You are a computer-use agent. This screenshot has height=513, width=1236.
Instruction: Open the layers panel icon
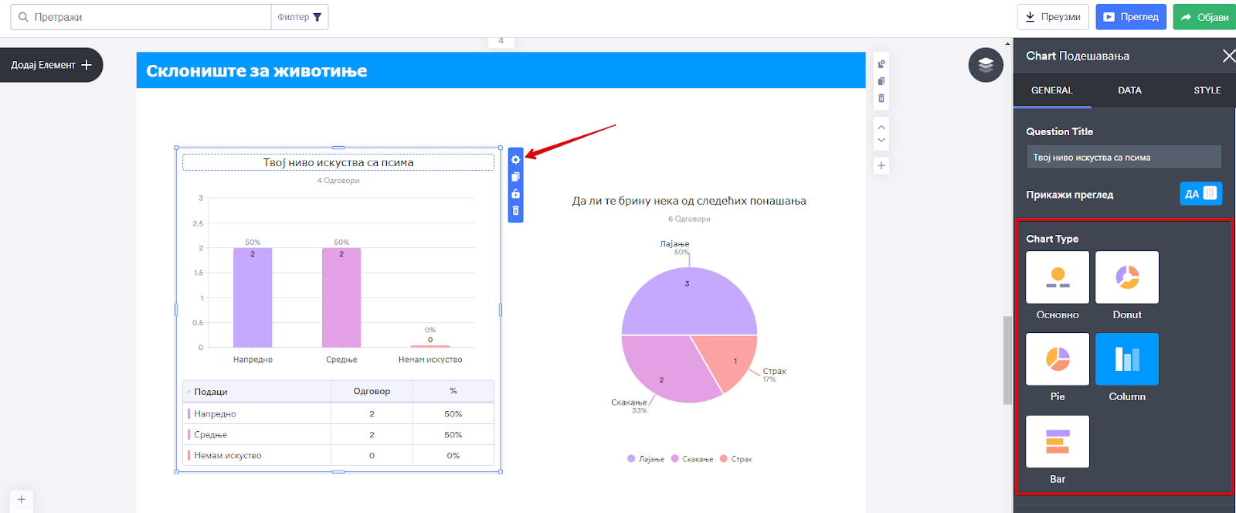click(x=986, y=65)
